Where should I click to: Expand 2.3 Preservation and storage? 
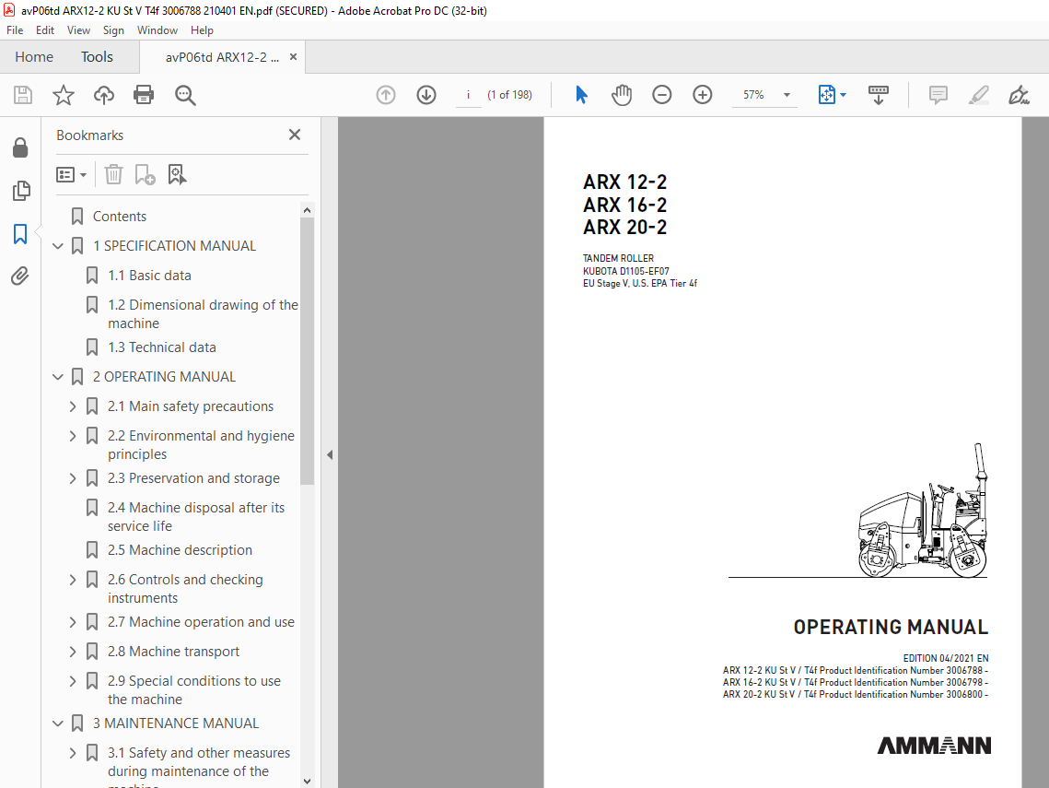click(x=73, y=478)
